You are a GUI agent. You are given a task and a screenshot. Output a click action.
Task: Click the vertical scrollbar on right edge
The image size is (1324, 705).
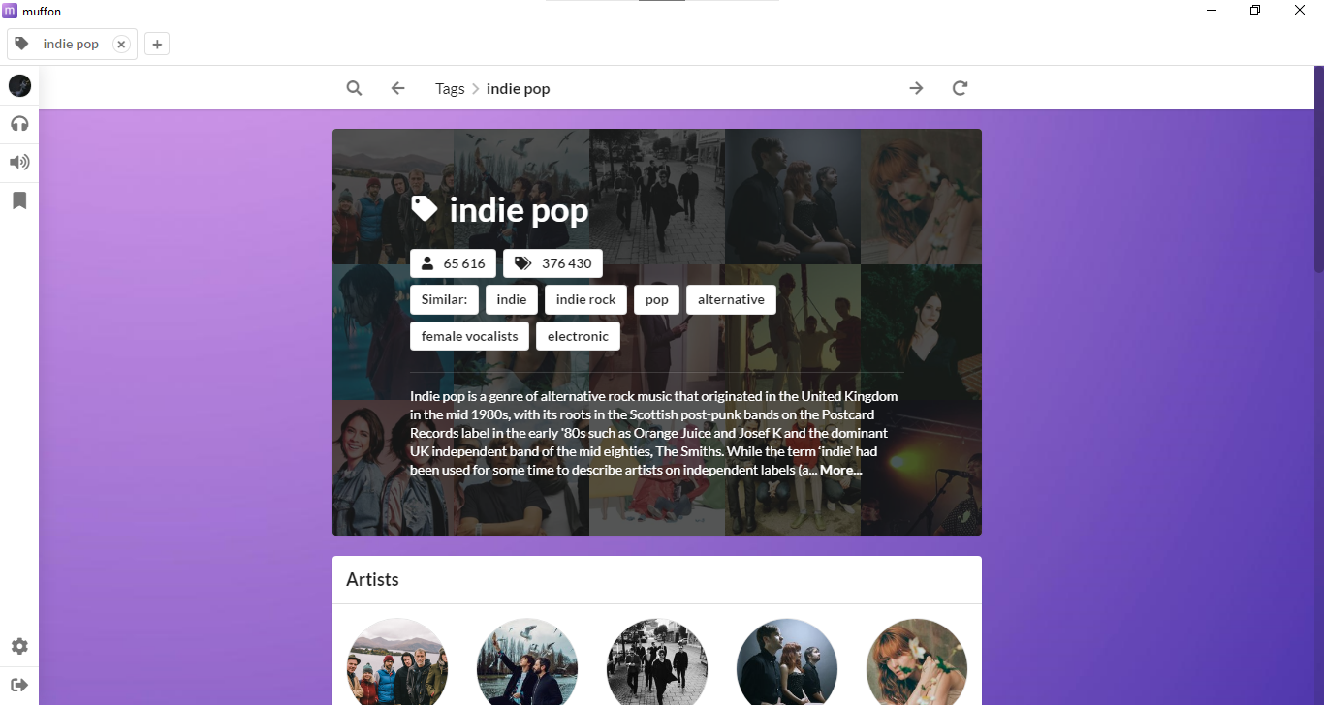click(1318, 165)
